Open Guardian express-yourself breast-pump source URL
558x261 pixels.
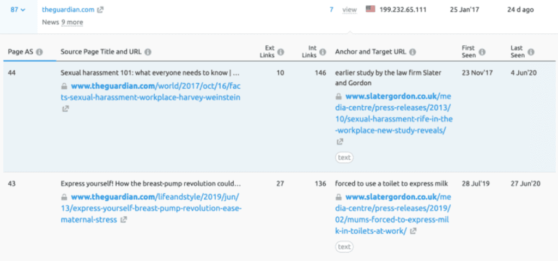click(x=151, y=208)
